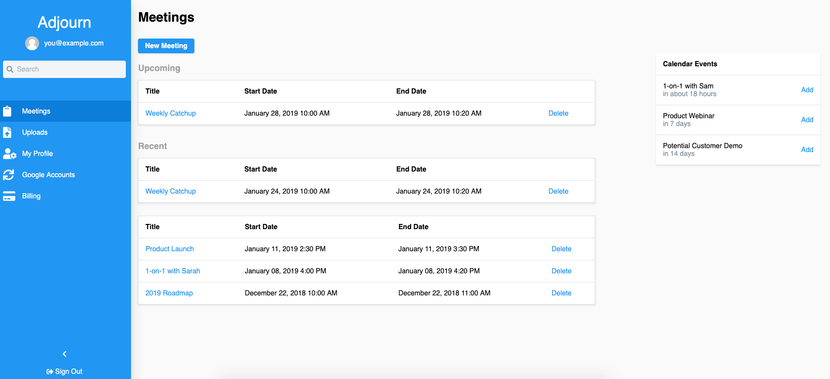
Task: Collapse the sidebar with the chevron
Action: [x=65, y=354]
